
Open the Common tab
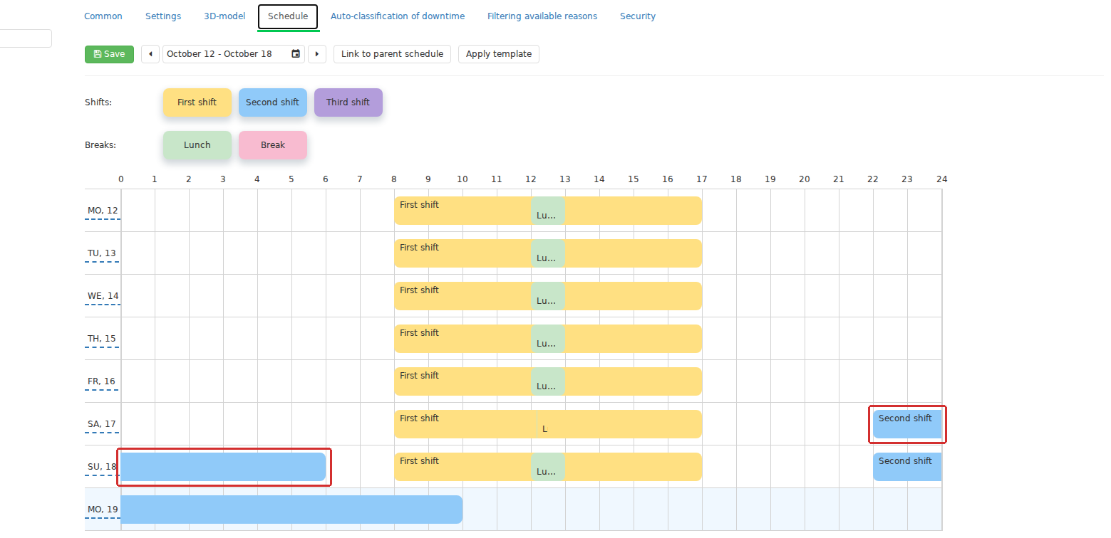[103, 16]
